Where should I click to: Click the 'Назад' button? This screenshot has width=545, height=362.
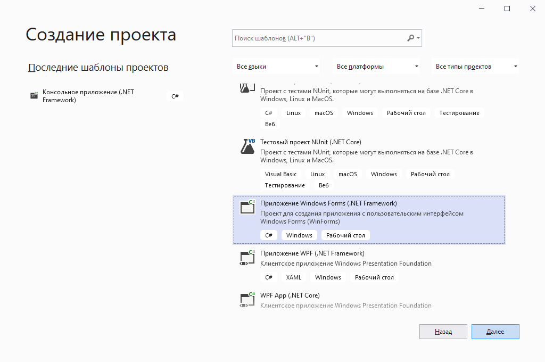coord(443,332)
